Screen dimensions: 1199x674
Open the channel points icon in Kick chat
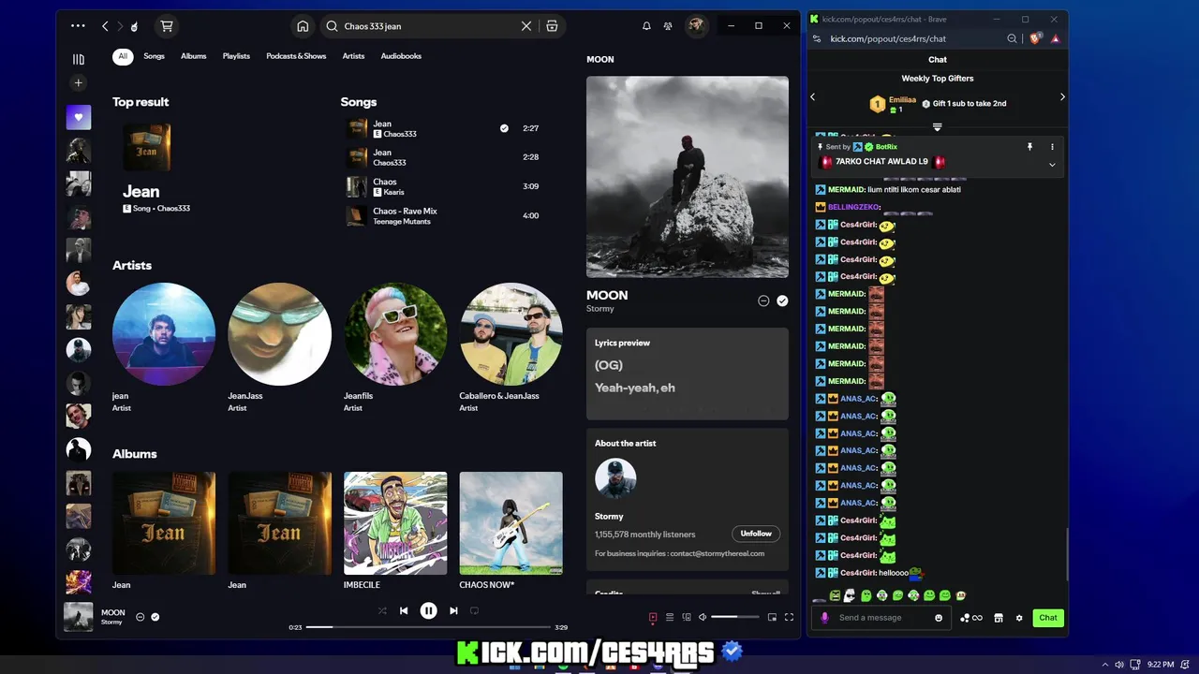tap(971, 618)
